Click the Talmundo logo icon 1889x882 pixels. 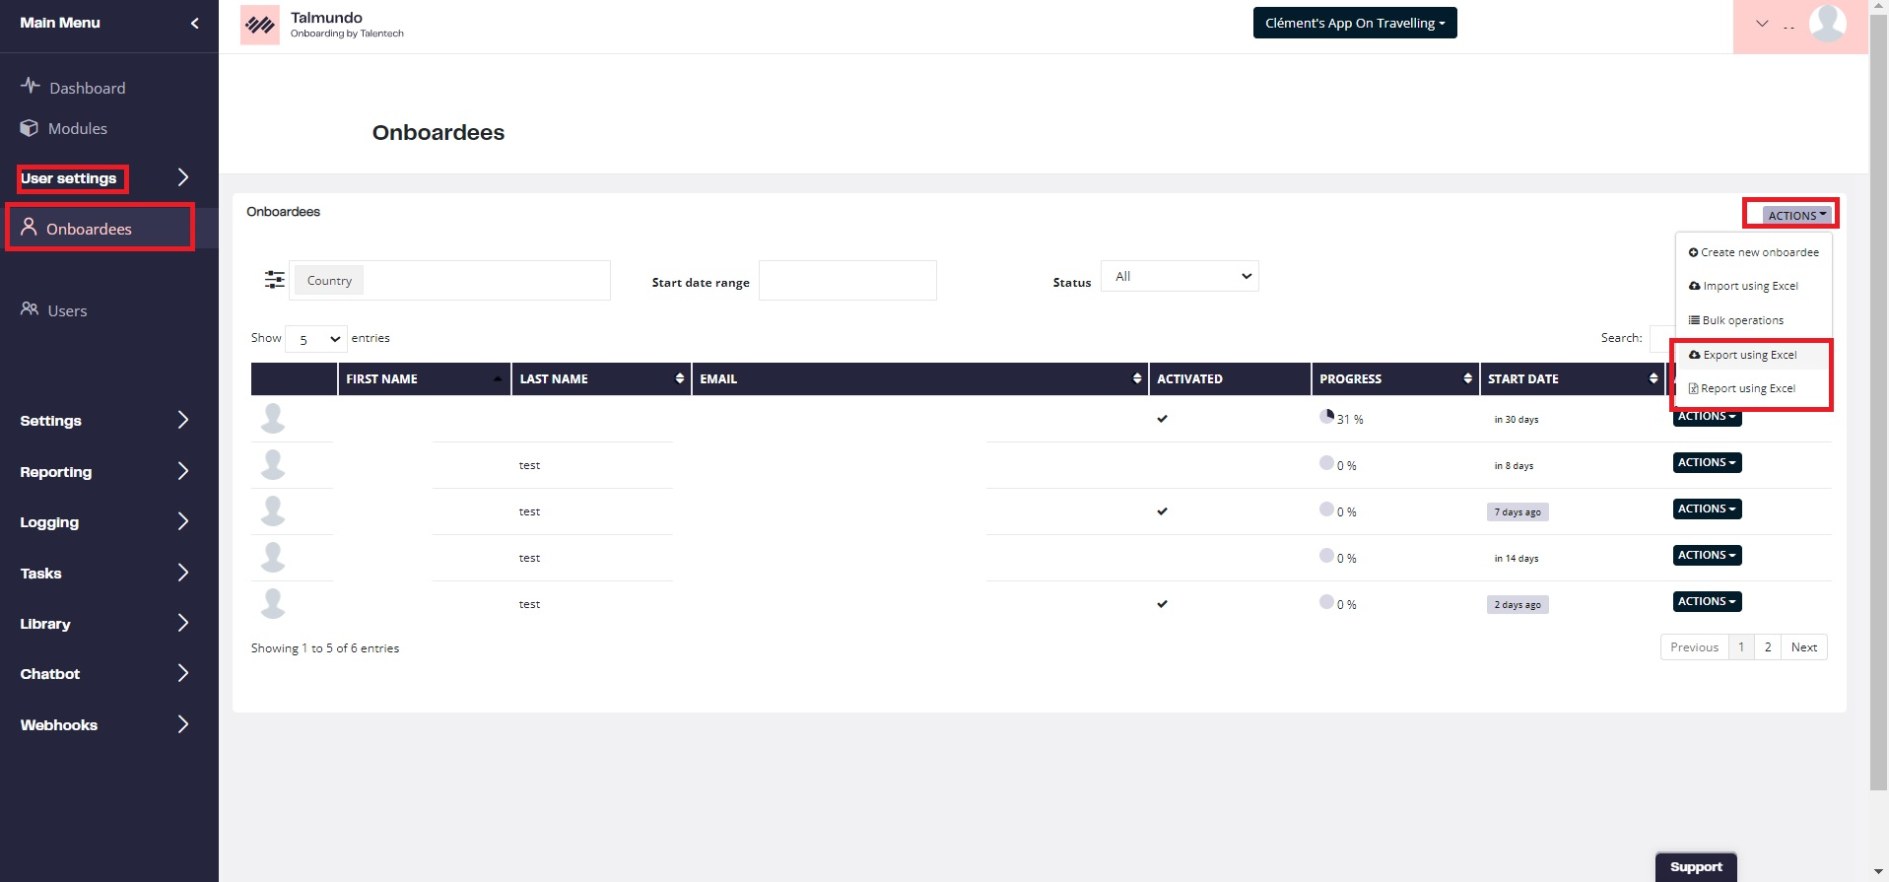tap(260, 25)
